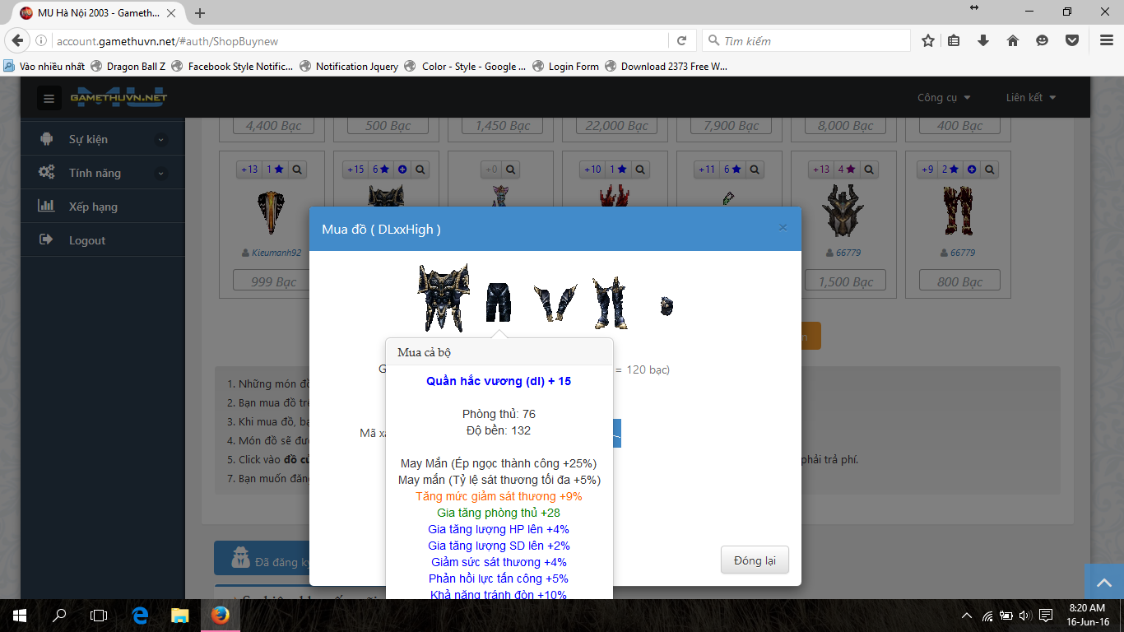Click the magnifier icon on the +10 1-star item
The image size is (1124, 632).
point(641,170)
